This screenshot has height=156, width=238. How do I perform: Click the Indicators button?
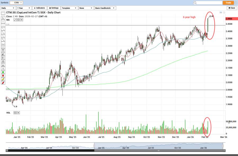[x=39, y=8]
